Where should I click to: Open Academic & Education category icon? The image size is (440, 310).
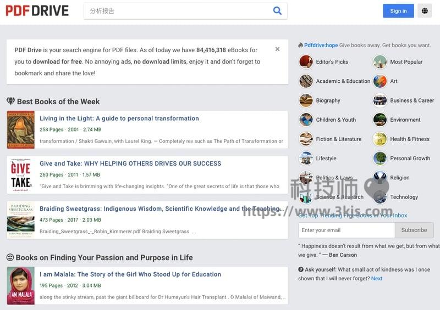306,81
